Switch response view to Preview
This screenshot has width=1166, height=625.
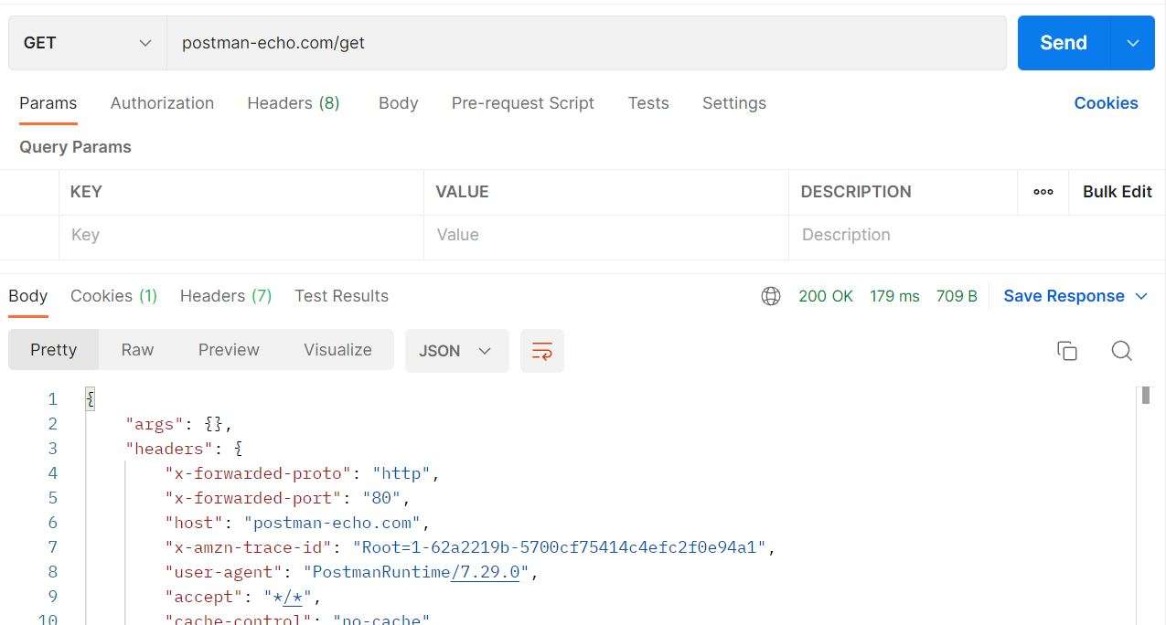pos(228,349)
